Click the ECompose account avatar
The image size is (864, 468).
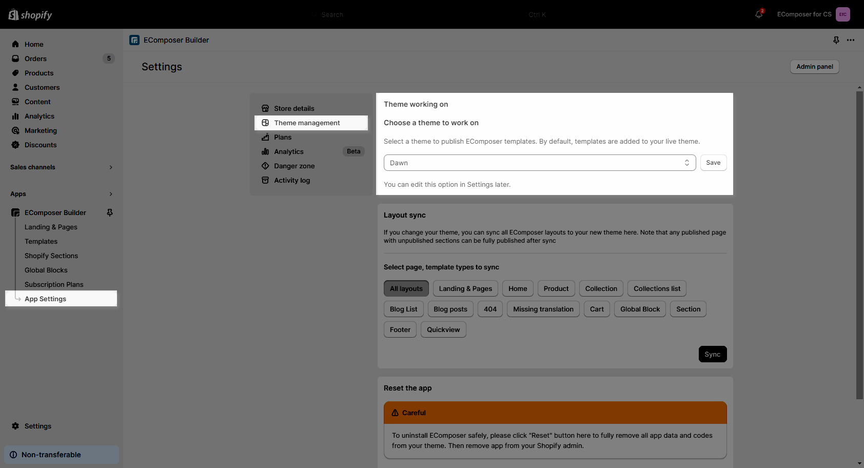843,14
